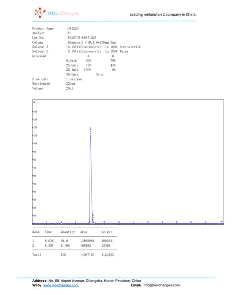Click the Flow rate value 1.0ml/min
The image size is (238, 295).
pyautogui.click(x=74, y=79)
